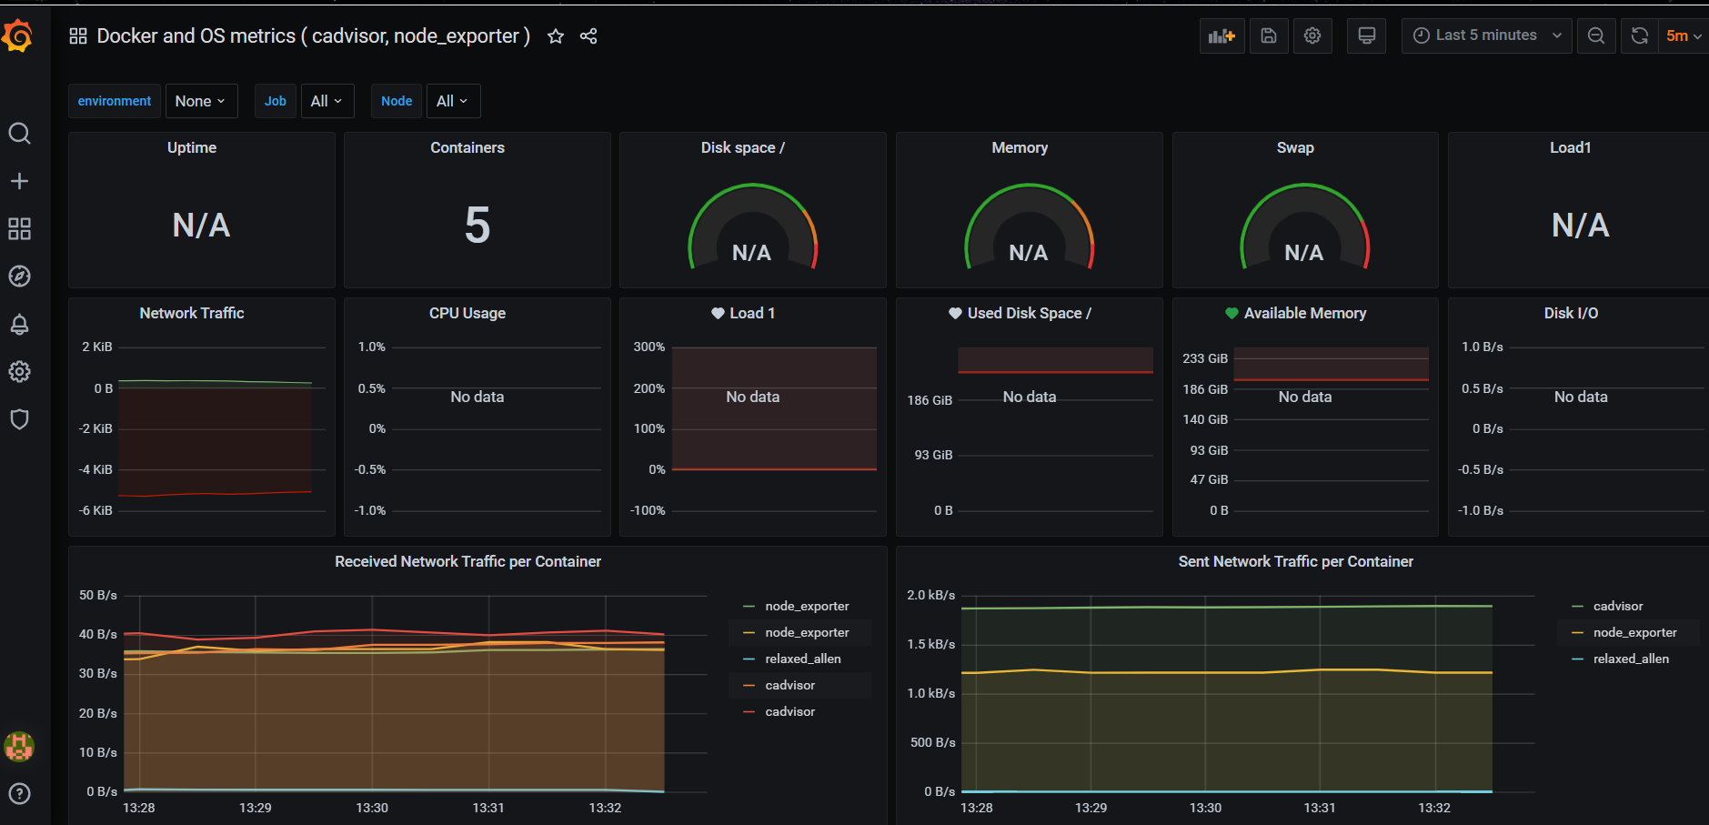Click green color line of Received node_exporter legend

tap(749, 606)
